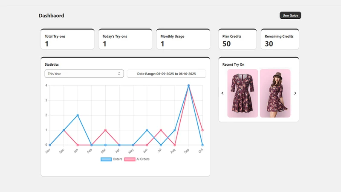Click the Aug Orders point at 1
Viewport: 341px width, 192px height.
pos(175,130)
